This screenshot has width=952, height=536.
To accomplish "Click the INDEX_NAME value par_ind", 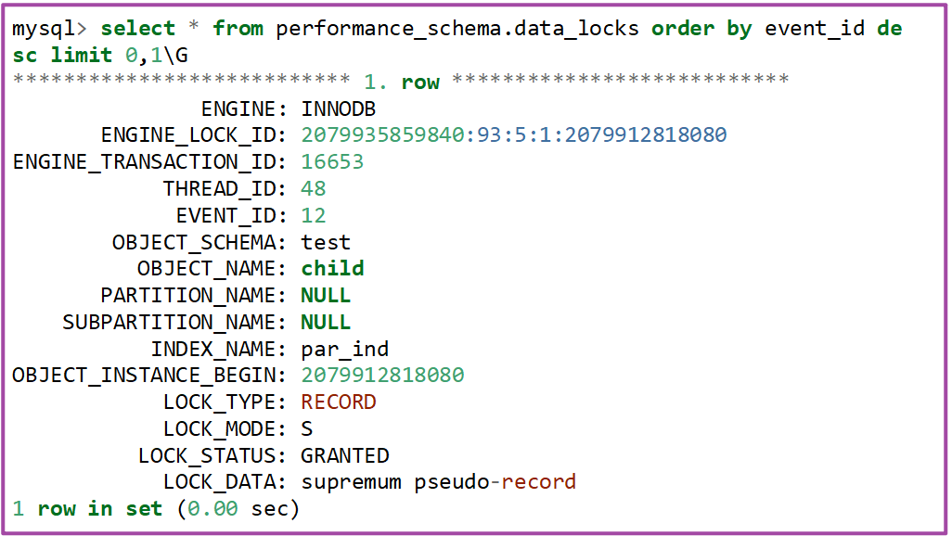I will [344, 350].
